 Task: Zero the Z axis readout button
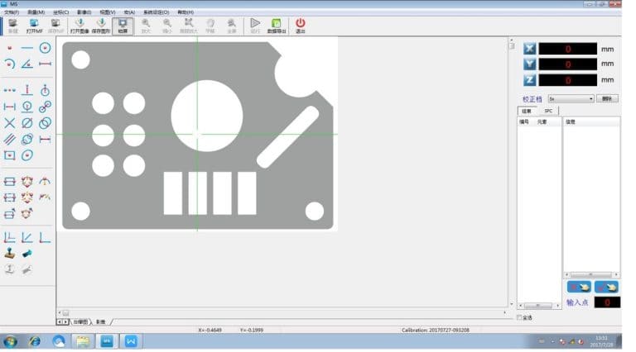coord(529,80)
